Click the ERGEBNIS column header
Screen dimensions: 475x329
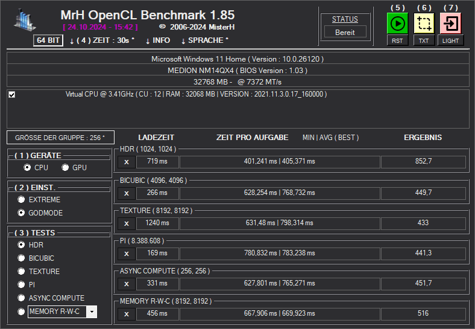point(423,138)
